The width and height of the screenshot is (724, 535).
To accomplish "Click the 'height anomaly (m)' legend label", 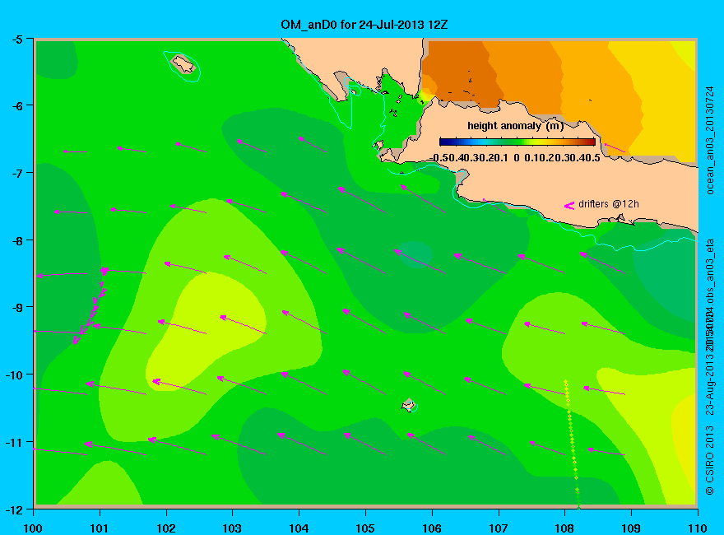I will (515, 126).
